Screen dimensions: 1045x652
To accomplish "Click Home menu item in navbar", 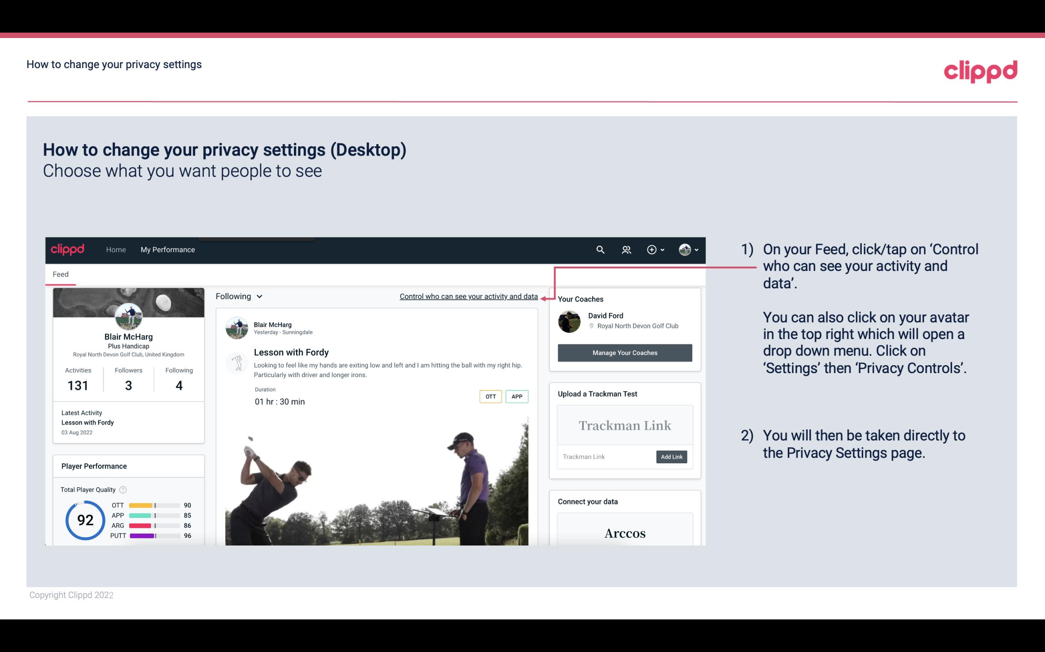I will tap(115, 248).
